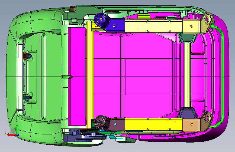Click the pale hole on blue pivot bracket
The width and height of the screenshot is (235, 152).
point(114,26)
